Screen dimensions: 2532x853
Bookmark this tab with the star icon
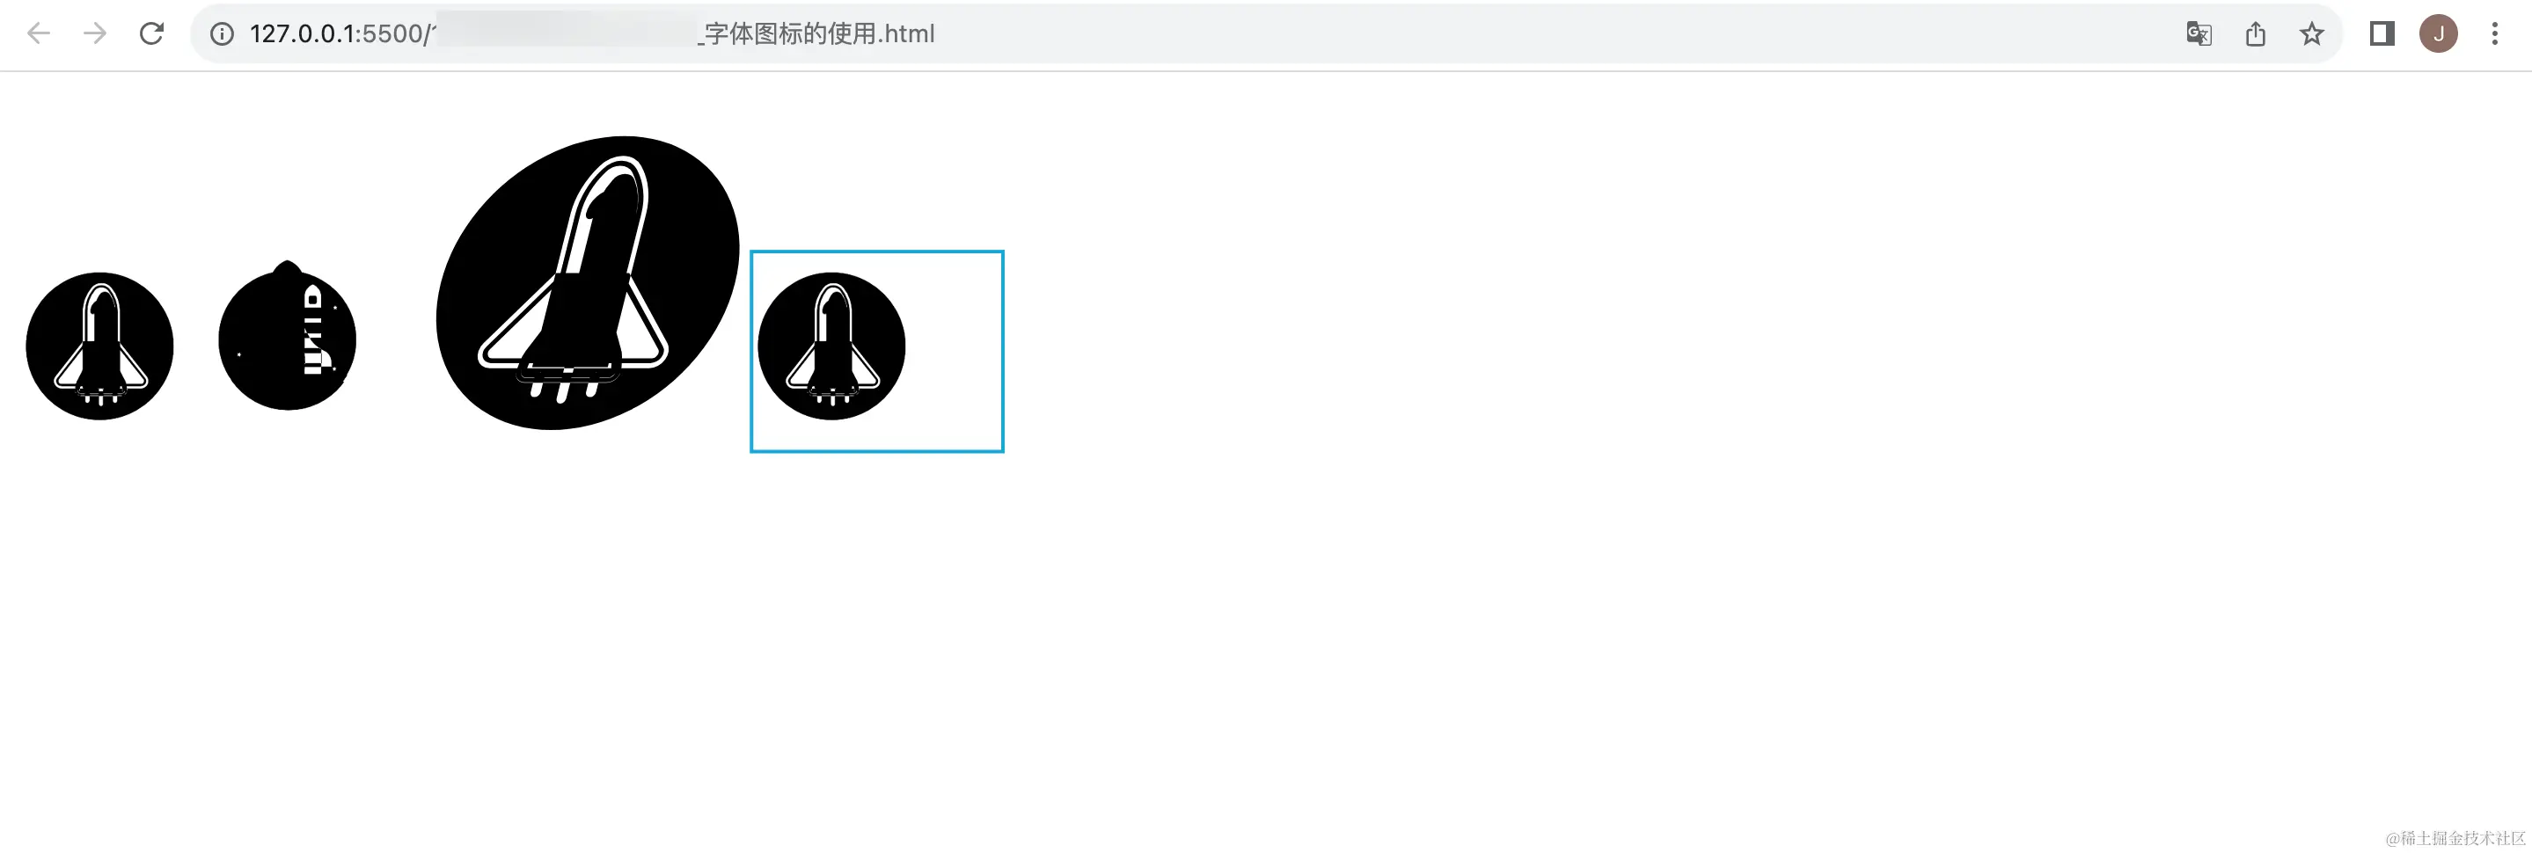coord(2312,34)
